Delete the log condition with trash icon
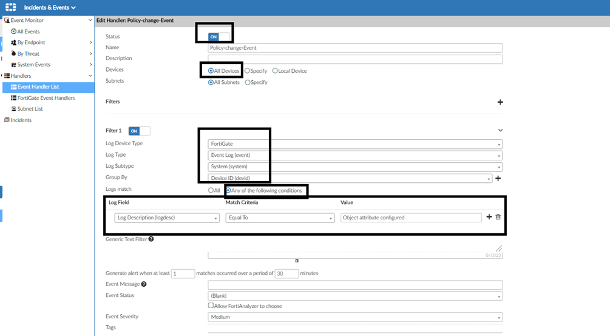610x336 pixels. (498, 217)
